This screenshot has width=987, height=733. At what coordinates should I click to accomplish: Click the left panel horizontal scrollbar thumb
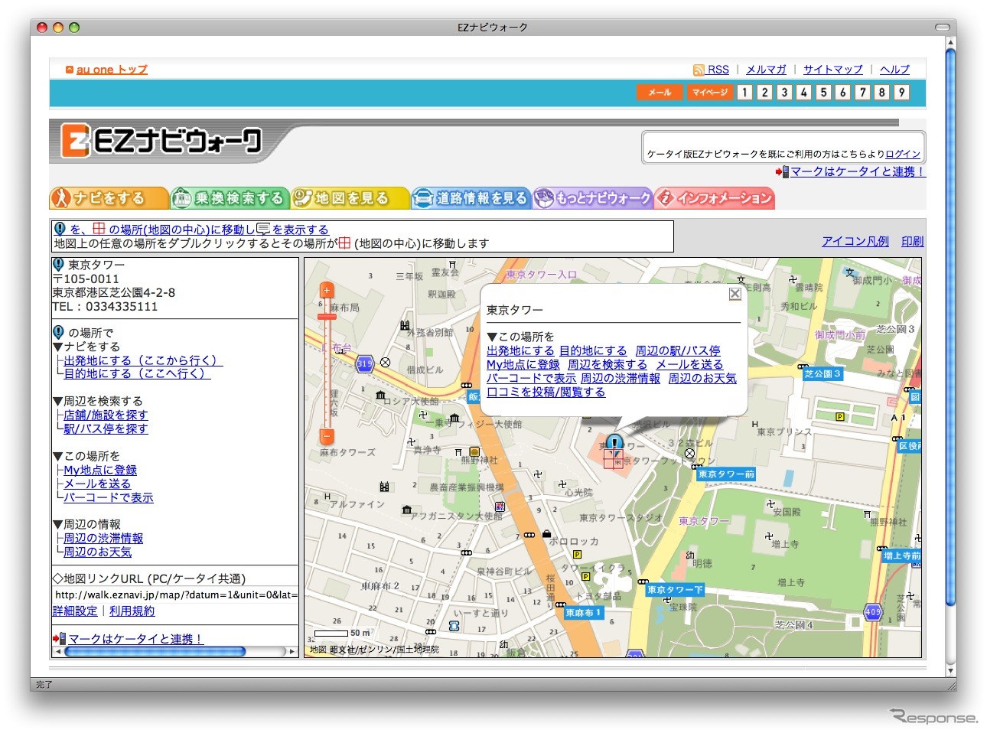pos(155,652)
